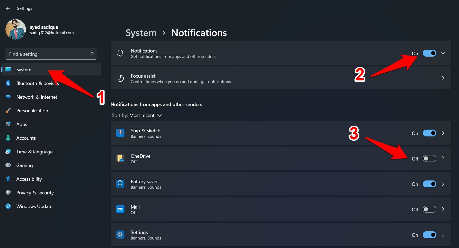Open Windows Update from sidebar

[34, 206]
